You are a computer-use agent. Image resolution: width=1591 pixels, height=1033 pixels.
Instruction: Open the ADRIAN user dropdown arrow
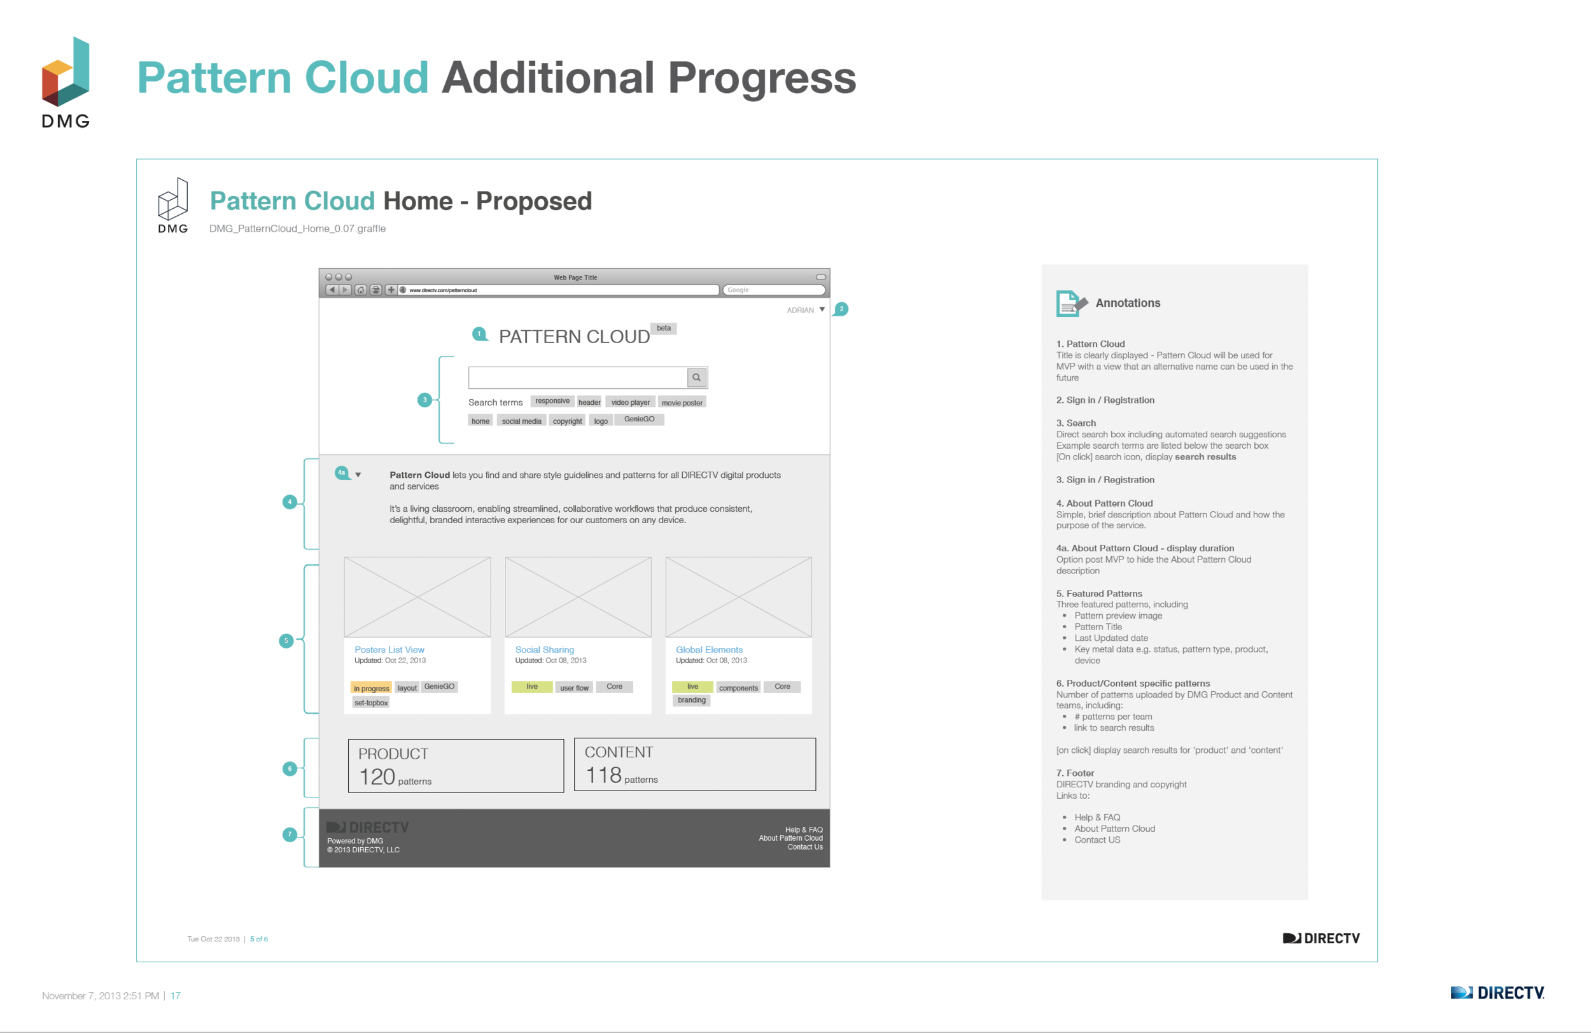tap(822, 309)
